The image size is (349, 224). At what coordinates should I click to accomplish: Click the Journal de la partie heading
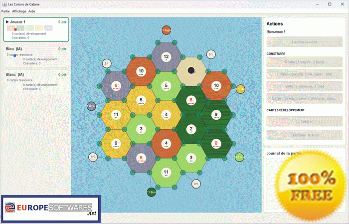284,153
